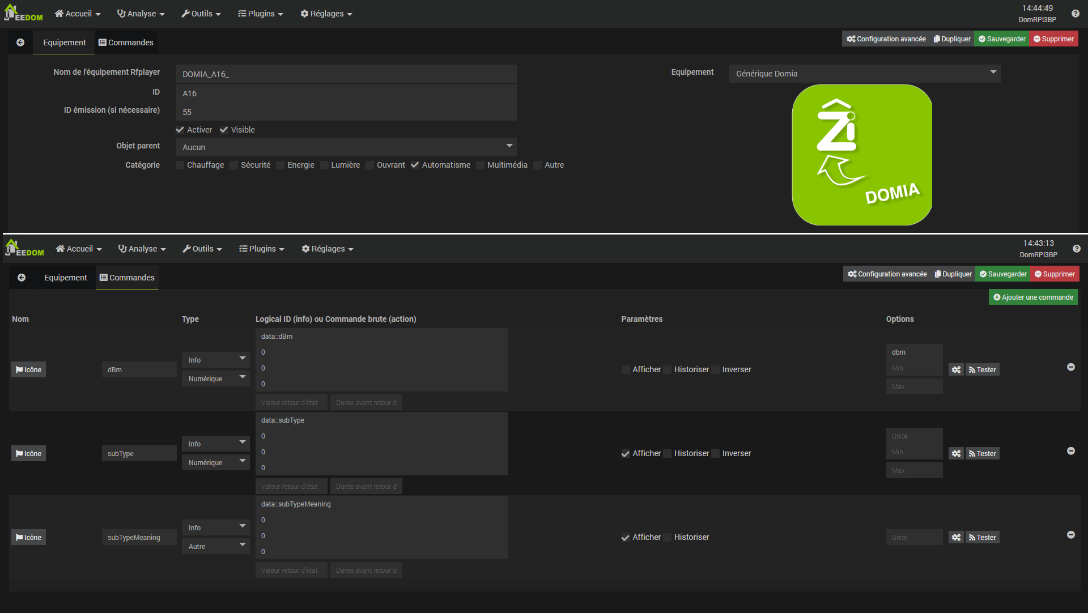Open the Numérique subtype dropdown for dBm
The width and height of the screenshot is (1088, 613).
point(215,379)
